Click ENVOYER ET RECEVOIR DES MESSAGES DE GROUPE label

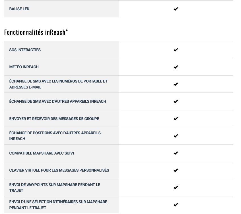[x=54, y=119]
